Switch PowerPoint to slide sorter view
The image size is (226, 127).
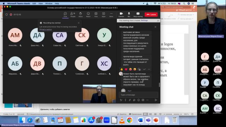(150, 114)
